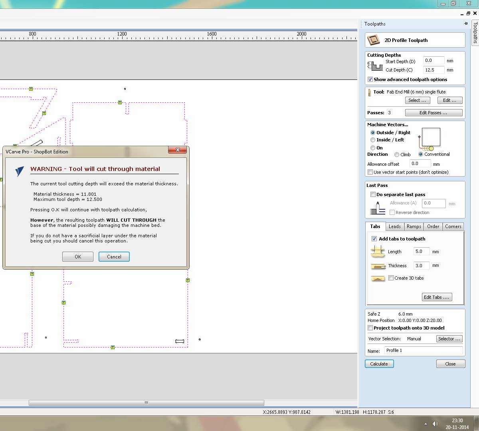The height and width of the screenshot is (431, 479).
Task: Click the Edit tool button
Action: coord(450,100)
